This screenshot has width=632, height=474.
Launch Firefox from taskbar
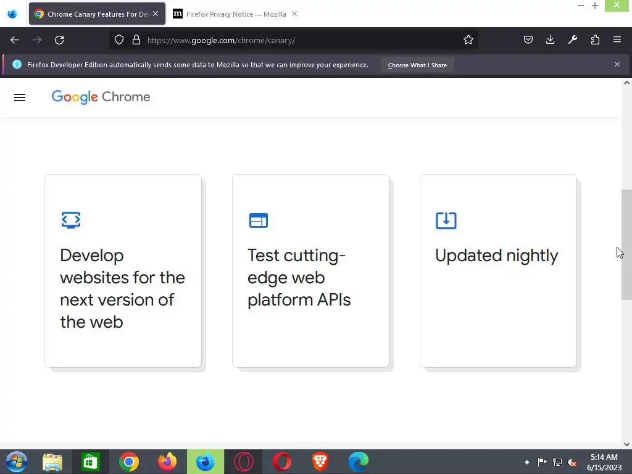167,462
